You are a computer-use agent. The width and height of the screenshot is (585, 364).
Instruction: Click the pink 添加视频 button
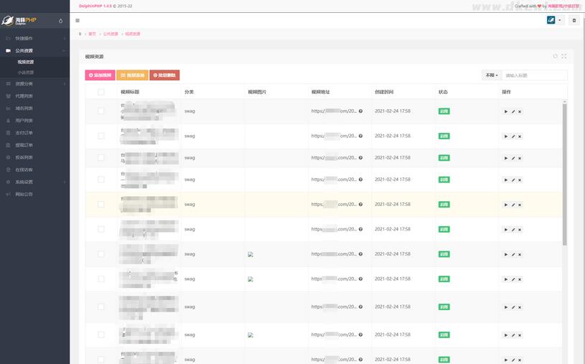[100, 75]
